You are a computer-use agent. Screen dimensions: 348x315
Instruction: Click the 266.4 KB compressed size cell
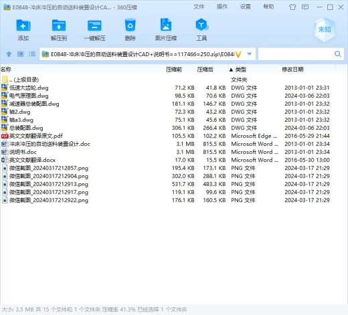coord(214,128)
